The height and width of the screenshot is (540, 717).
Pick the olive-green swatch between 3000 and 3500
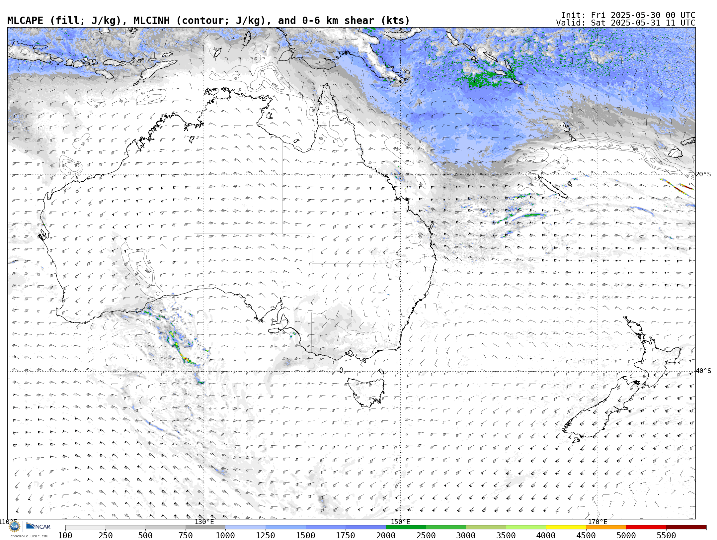point(486,527)
